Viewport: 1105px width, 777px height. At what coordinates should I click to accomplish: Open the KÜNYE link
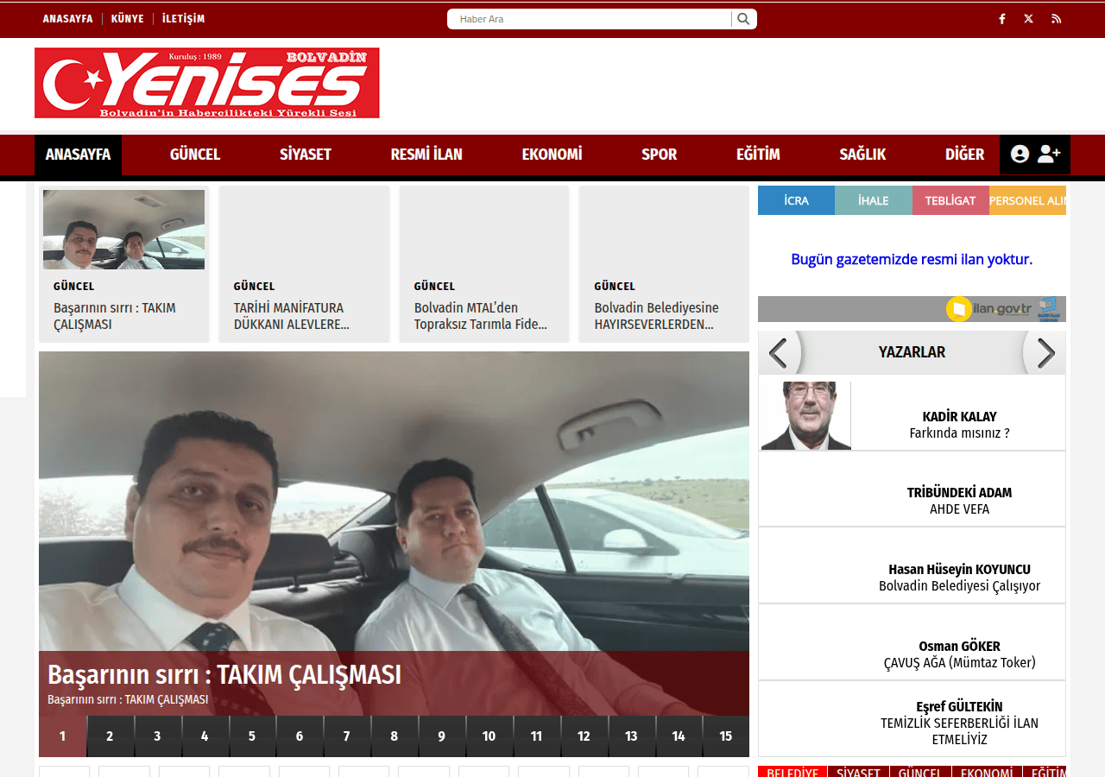pos(128,19)
